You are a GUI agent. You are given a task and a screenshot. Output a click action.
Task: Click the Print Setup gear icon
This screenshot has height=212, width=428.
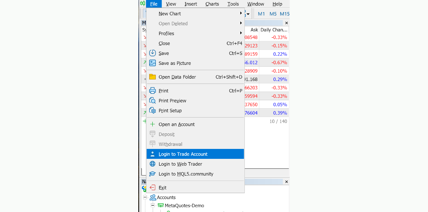pos(152,110)
